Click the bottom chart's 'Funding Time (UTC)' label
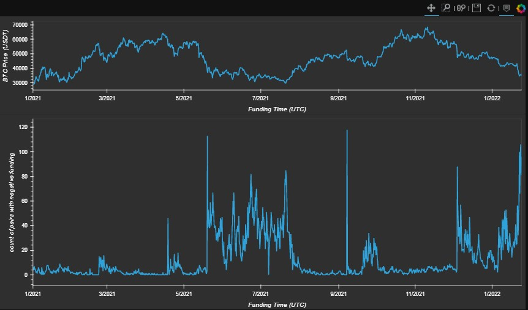The width and height of the screenshot is (528, 310). [x=277, y=304]
